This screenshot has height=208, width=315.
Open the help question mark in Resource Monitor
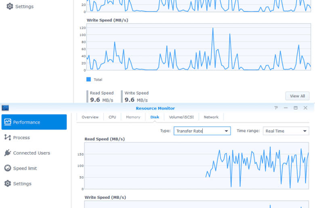tap(276, 108)
